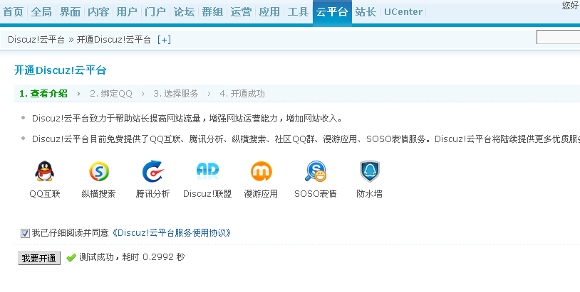This screenshot has width=580, height=292.
Task: Click the 纵横搜索 icon
Action: point(99,171)
